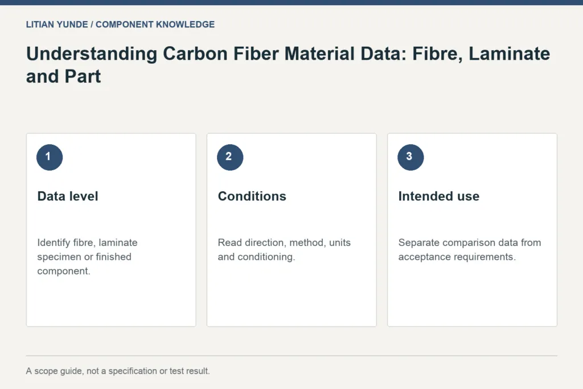Viewport: 583px width, 389px height.
Task: Click the 'Identify fibre, laminate specimen' description
Action: click(87, 257)
